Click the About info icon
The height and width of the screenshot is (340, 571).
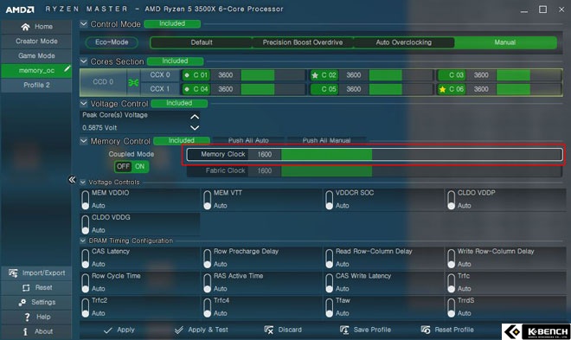pyautogui.click(x=25, y=331)
